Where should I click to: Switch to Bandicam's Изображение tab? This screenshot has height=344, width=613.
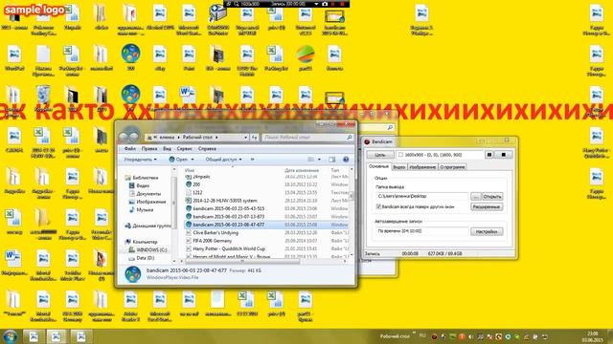(x=422, y=167)
